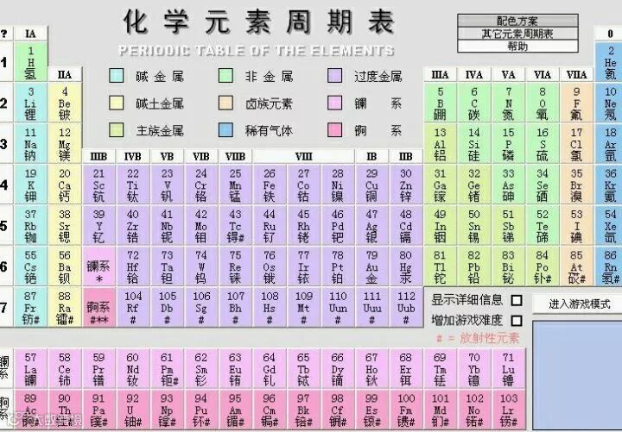Select the uranium U element cell
622x432 pixels.
[x=133, y=410]
